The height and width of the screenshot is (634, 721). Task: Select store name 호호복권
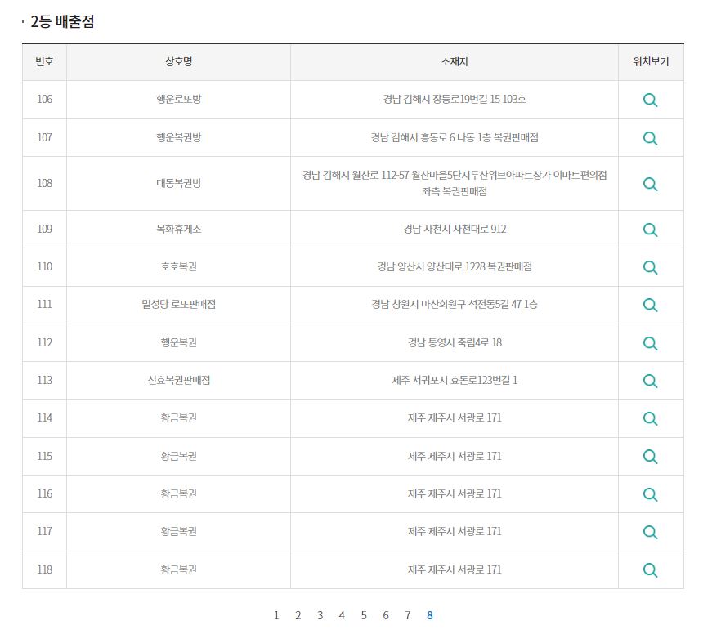tap(178, 266)
